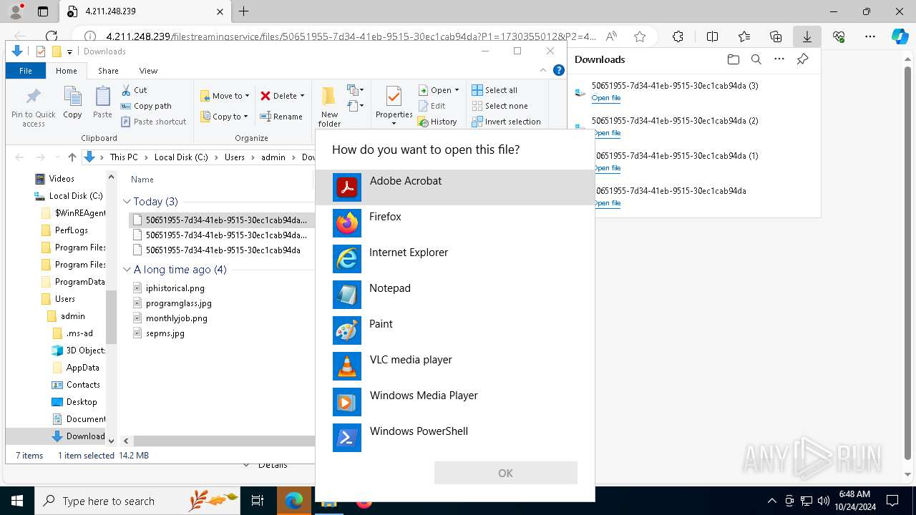The image size is (916, 515).
Task: Open the Move to dropdown
Action: tap(225, 95)
